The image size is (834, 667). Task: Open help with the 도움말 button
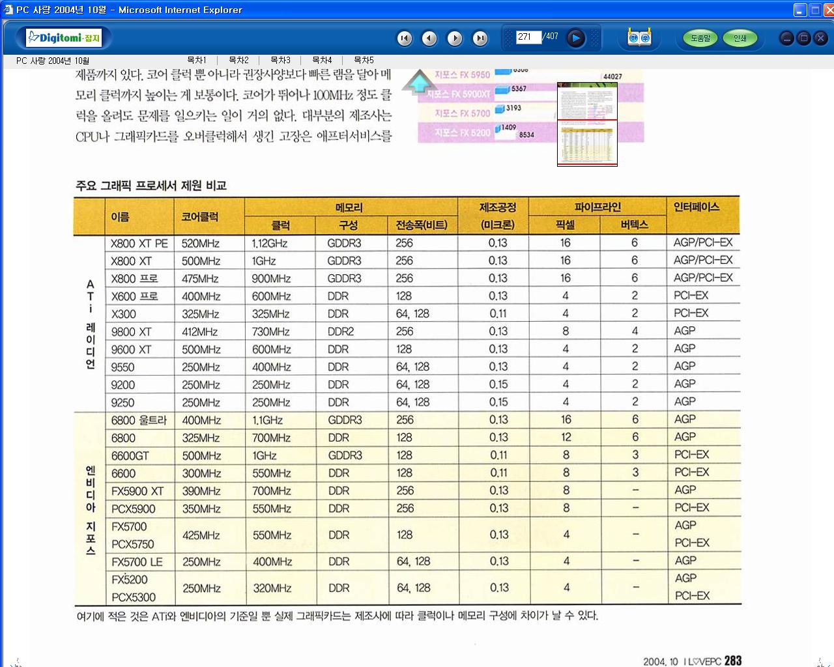pyautogui.click(x=700, y=38)
